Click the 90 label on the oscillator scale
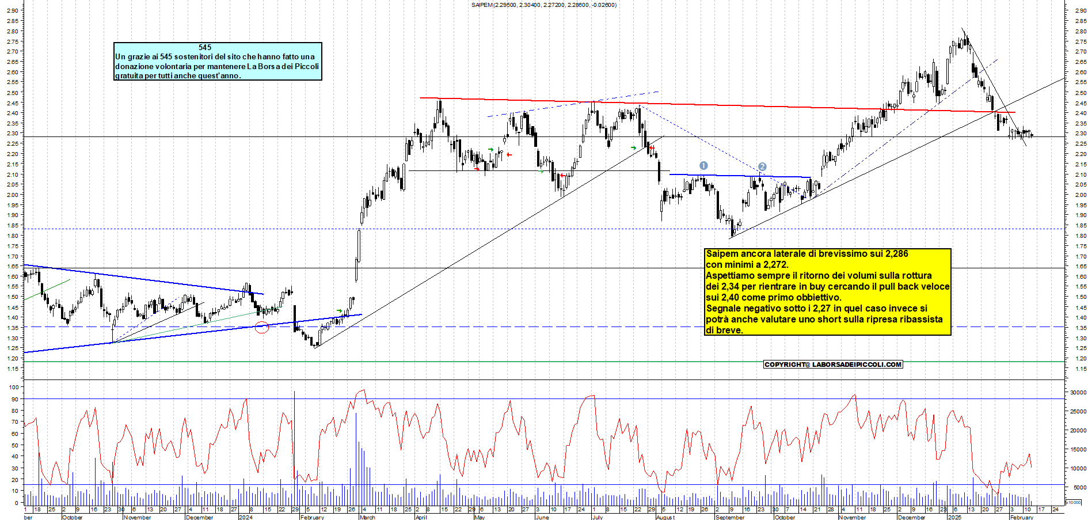Viewport: 1088px width, 520px height. tap(15, 399)
